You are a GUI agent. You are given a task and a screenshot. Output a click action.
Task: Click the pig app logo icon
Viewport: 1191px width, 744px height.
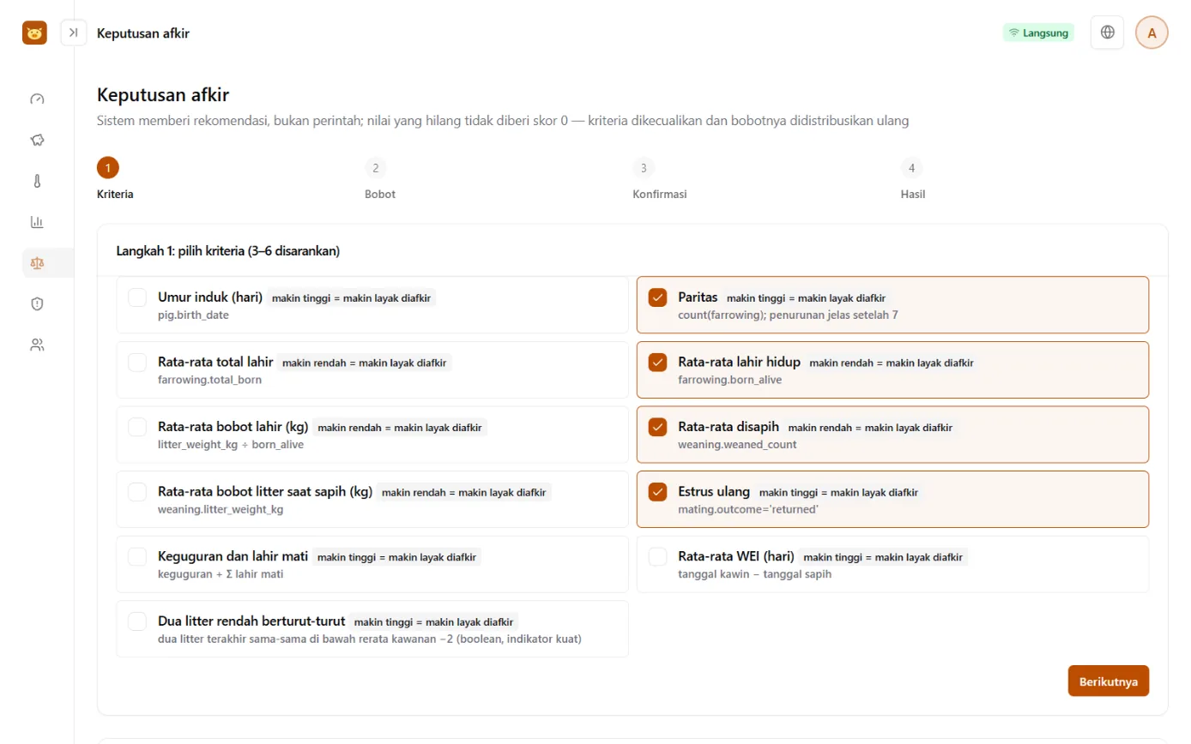[x=34, y=33]
